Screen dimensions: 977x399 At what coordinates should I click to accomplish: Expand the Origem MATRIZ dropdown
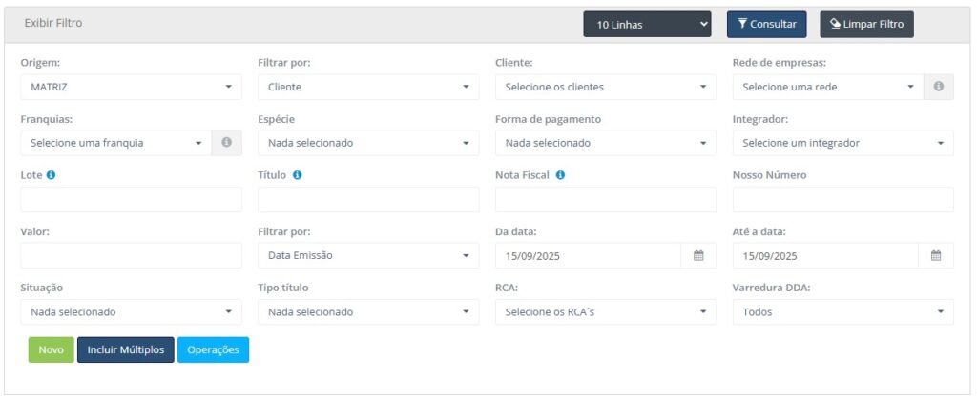pos(131,87)
